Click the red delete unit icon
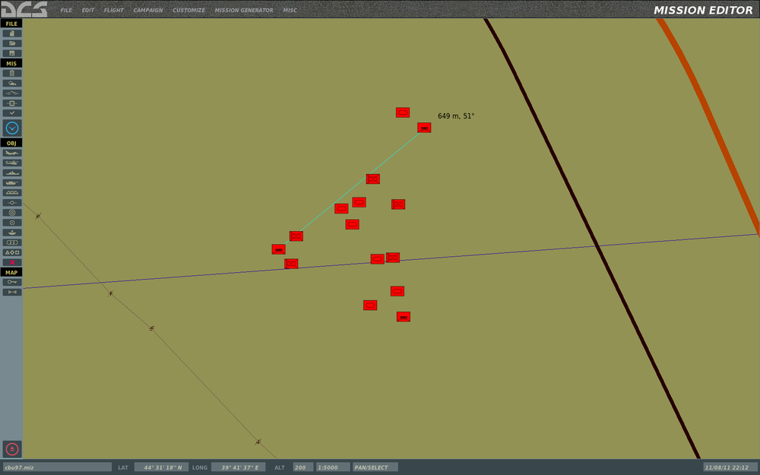This screenshot has height=475, width=760. click(x=11, y=262)
